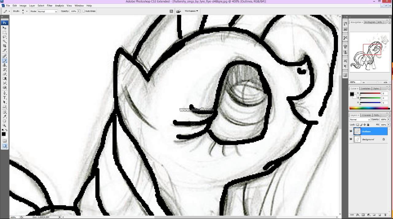Select the Eraser tool
This screenshot has width=393, height=219.
point(4,74)
